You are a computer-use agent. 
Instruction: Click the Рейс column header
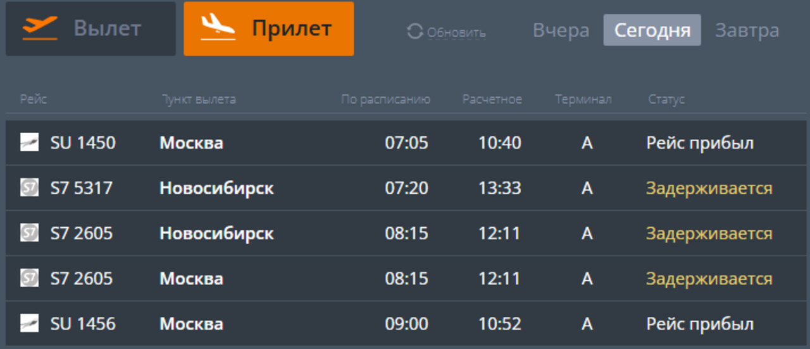[x=33, y=100]
